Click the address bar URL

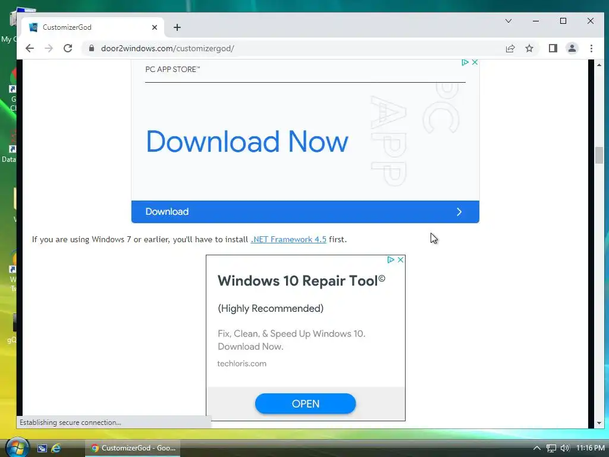[167, 48]
